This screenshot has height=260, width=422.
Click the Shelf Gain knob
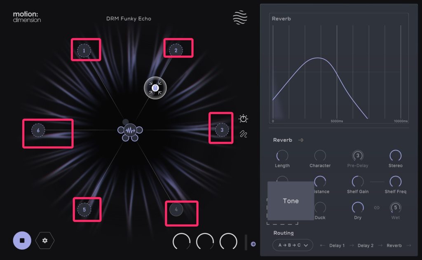[x=357, y=182]
